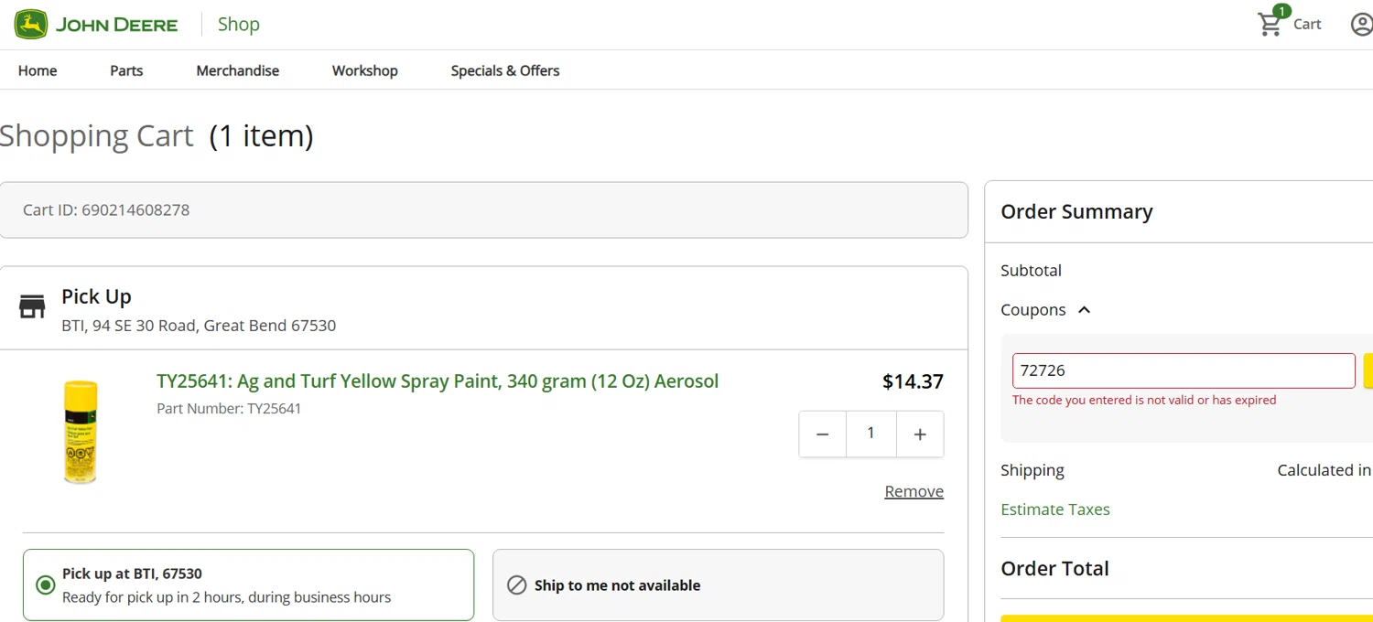Increase quantity with plus button
Screen dimensions: 1373x622
click(920, 434)
